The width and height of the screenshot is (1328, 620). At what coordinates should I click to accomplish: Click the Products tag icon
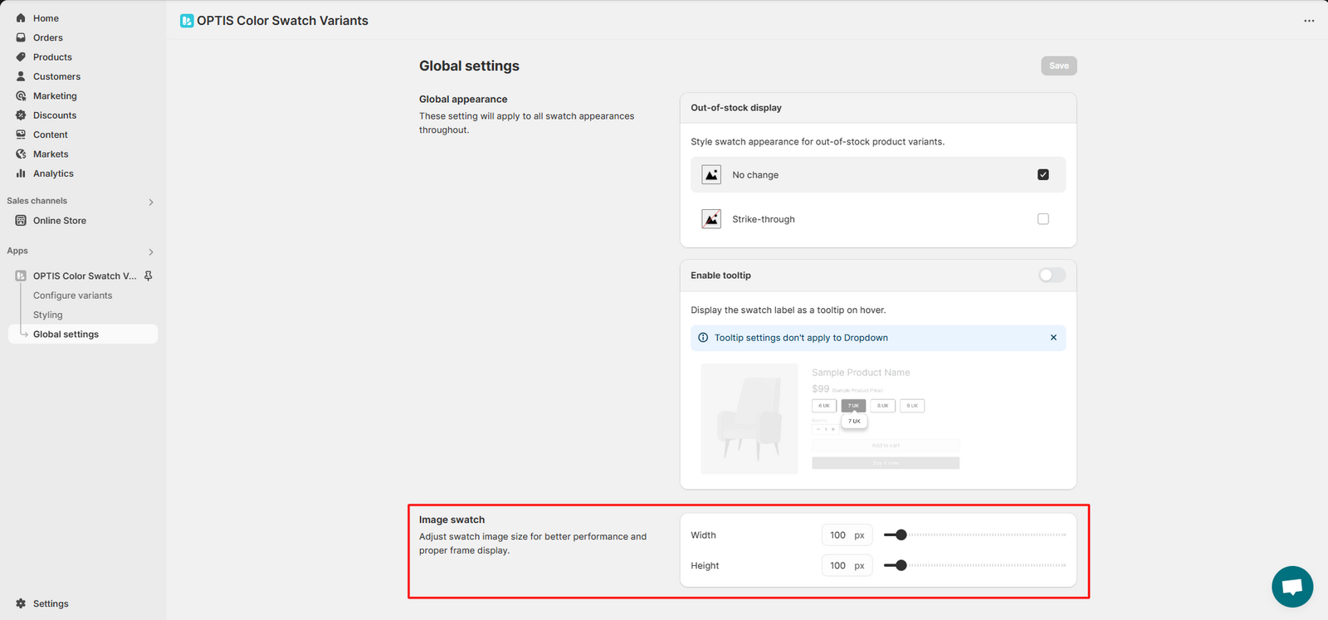click(21, 57)
